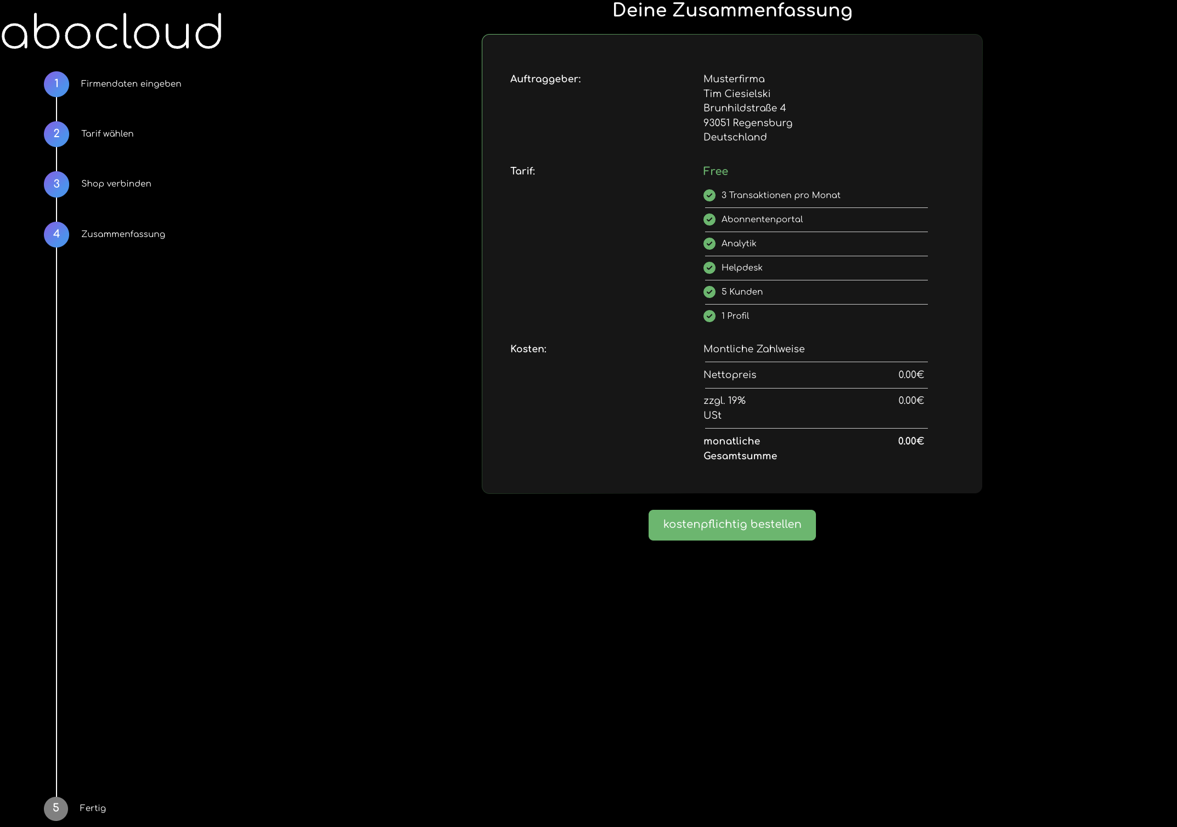Click checkmark next to 1 Profil

(x=709, y=316)
